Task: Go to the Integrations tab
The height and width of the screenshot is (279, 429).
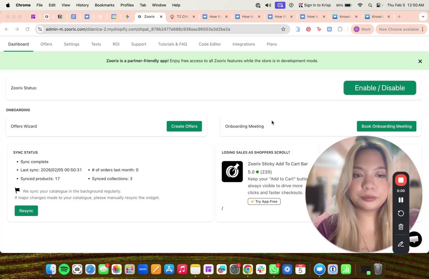Action: point(243,44)
